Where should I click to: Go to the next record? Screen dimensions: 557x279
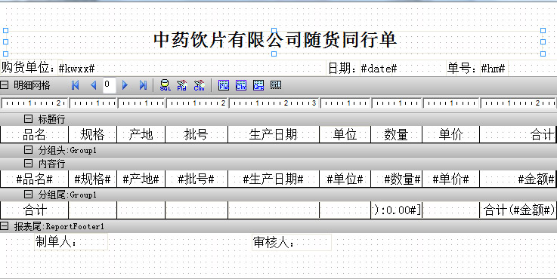coord(125,85)
